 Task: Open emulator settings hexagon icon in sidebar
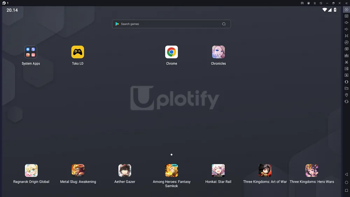pyautogui.click(x=346, y=9)
